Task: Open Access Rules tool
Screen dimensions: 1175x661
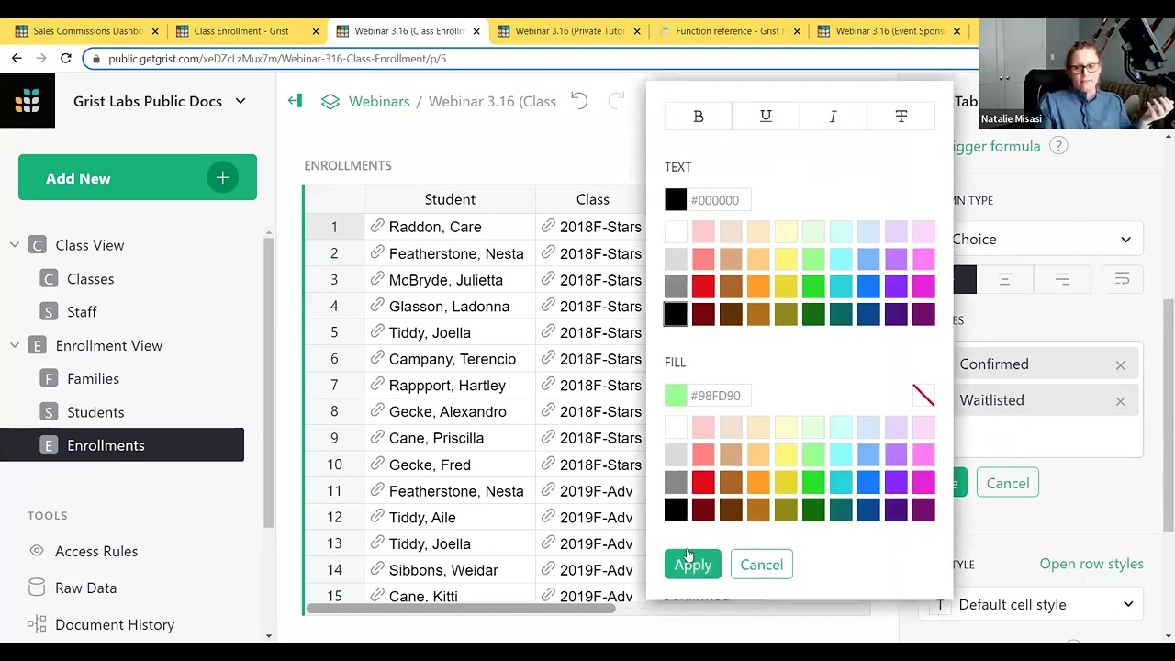Action: point(96,551)
